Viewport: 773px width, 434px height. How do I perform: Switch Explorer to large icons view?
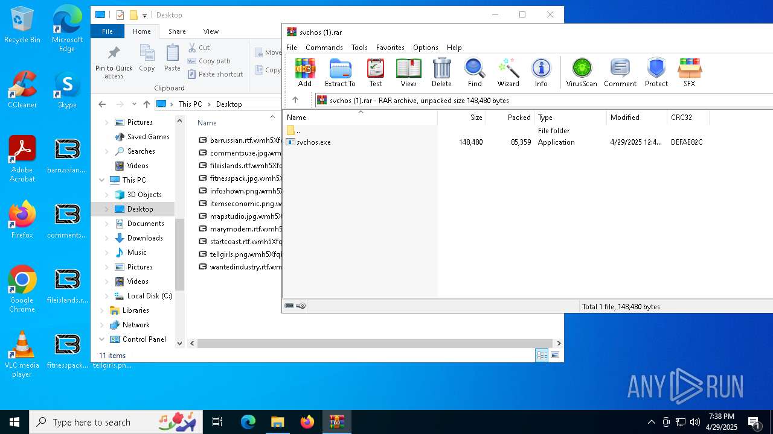555,355
